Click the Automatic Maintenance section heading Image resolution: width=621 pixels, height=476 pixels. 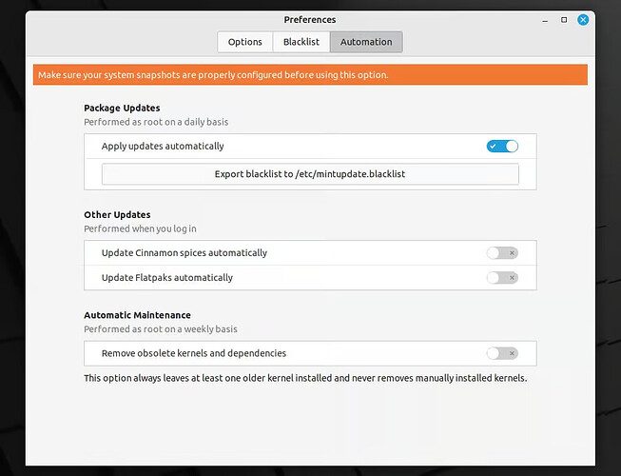click(x=137, y=315)
